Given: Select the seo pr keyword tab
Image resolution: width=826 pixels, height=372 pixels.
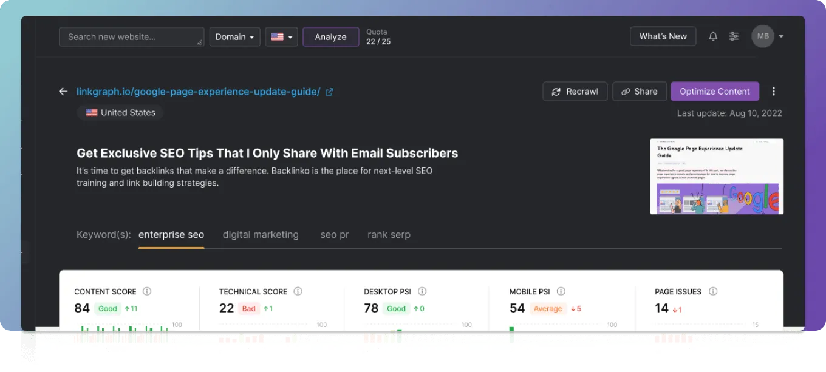Looking at the screenshot, I should (x=334, y=235).
